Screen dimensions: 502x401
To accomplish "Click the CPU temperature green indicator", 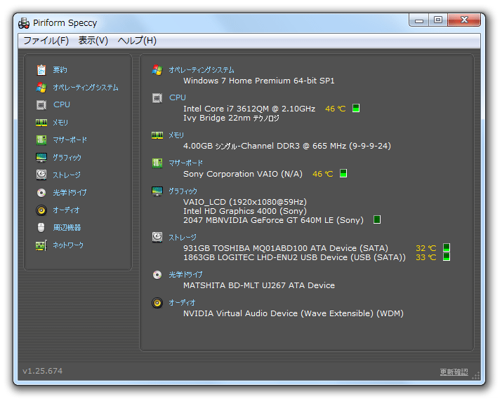I will point(356,109).
